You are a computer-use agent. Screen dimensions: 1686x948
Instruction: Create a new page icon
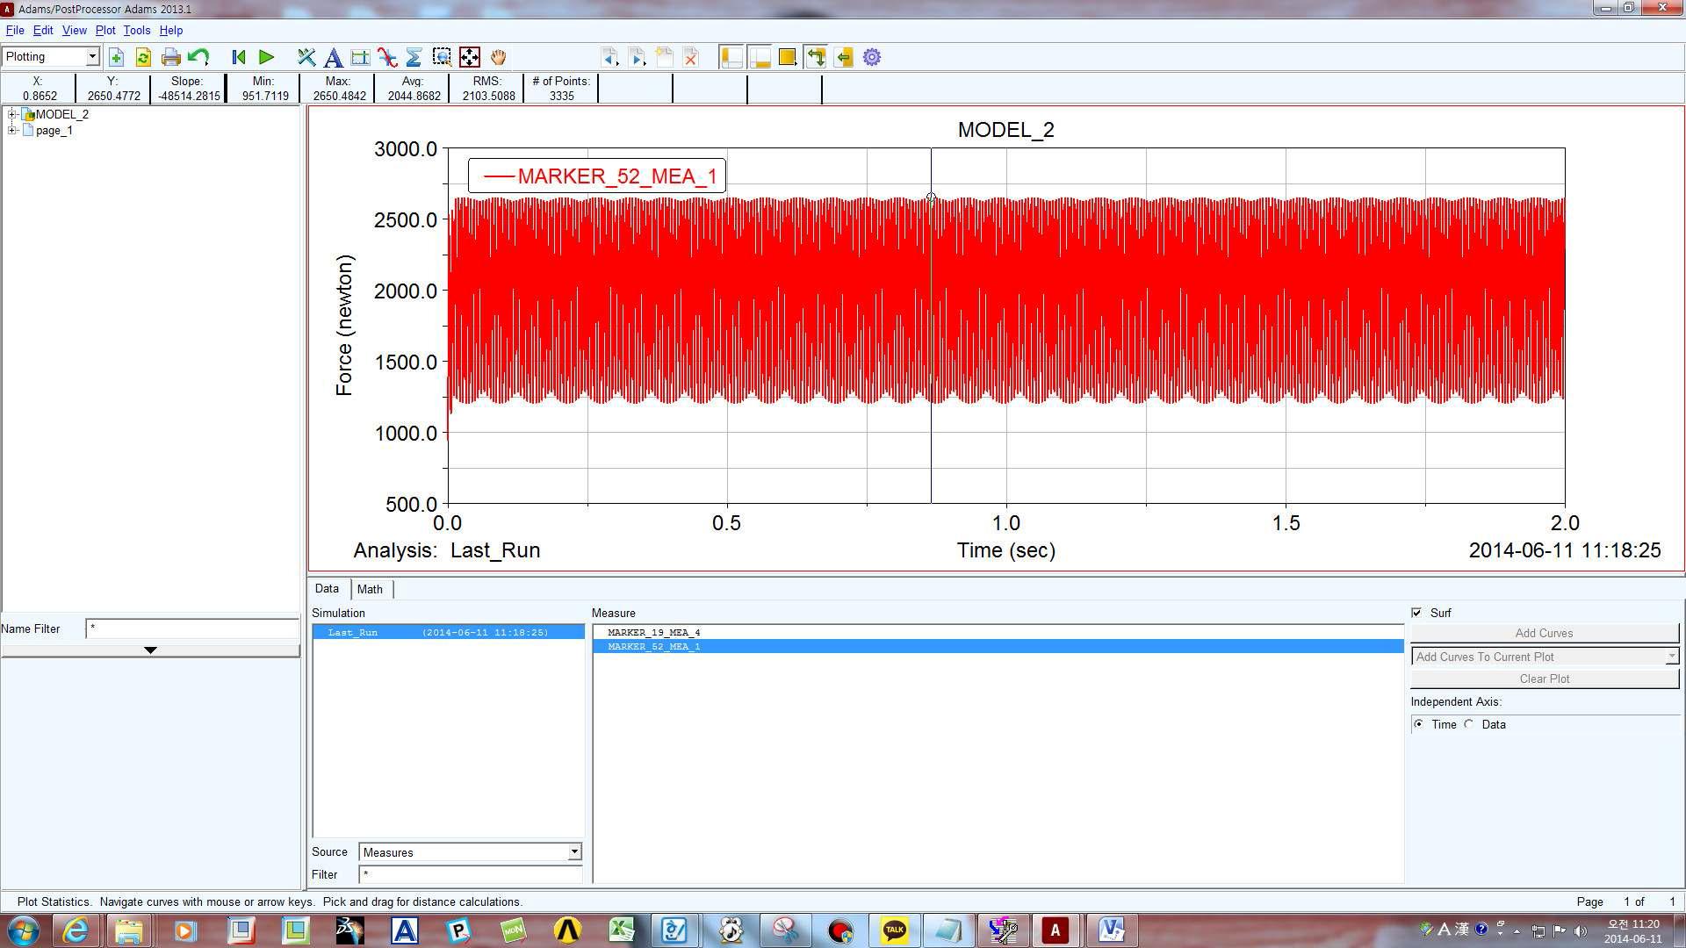665,57
